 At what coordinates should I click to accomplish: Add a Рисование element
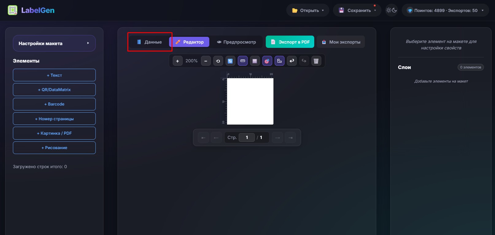point(54,148)
